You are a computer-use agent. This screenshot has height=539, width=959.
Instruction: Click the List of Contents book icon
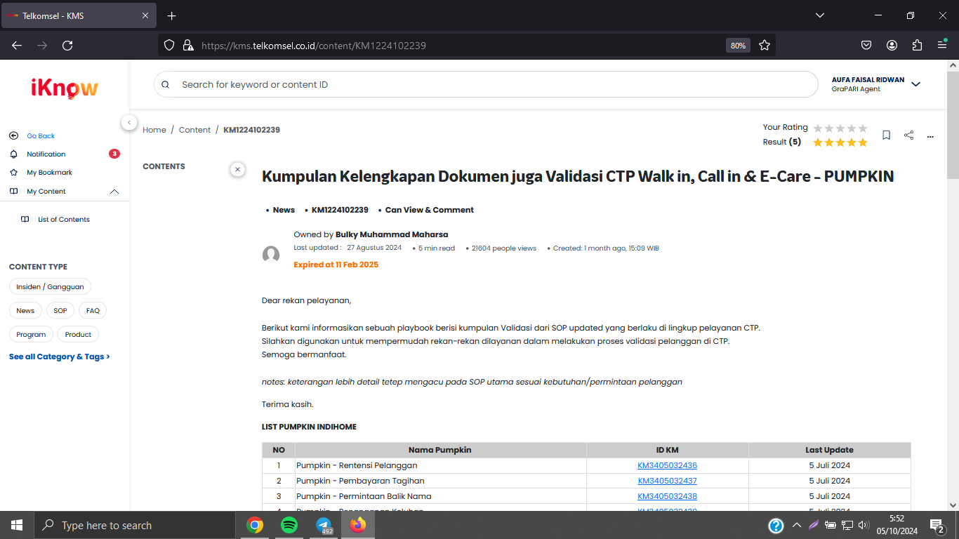pos(25,219)
